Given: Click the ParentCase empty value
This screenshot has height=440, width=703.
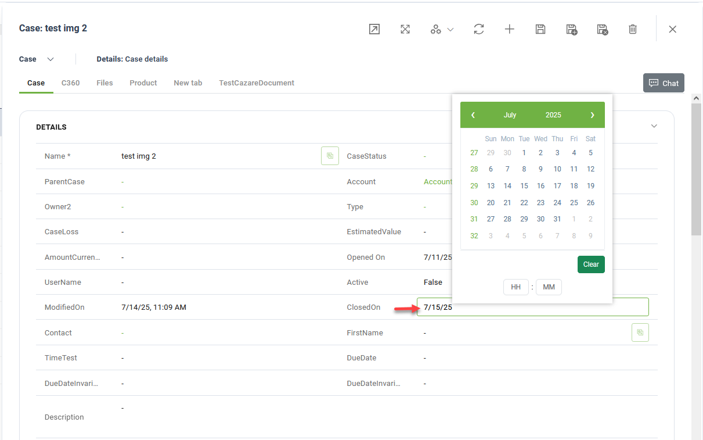Looking at the screenshot, I should [x=122, y=182].
